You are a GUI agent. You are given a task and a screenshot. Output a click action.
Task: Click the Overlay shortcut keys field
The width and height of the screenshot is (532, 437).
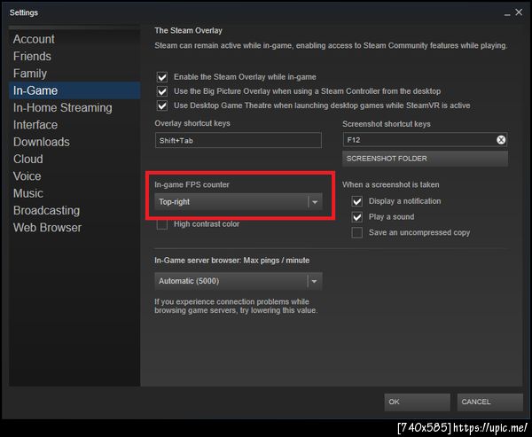point(239,140)
